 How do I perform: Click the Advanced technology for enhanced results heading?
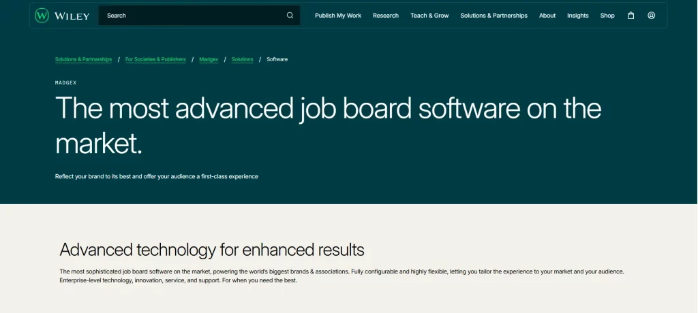[x=212, y=250]
